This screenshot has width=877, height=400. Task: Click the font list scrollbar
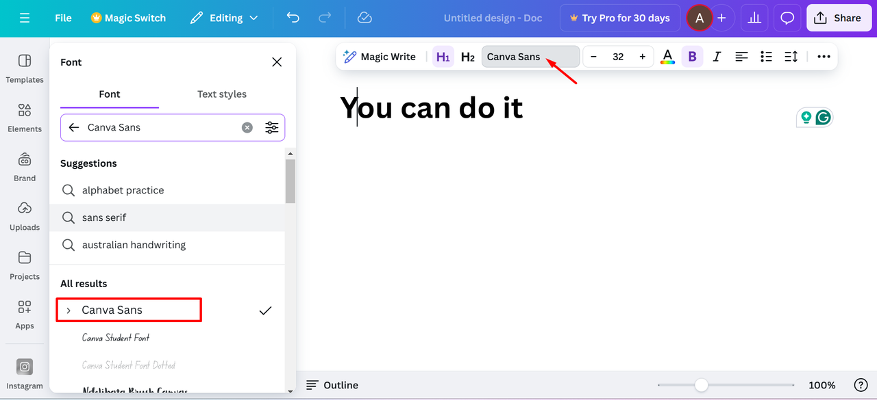tap(291, 181)
